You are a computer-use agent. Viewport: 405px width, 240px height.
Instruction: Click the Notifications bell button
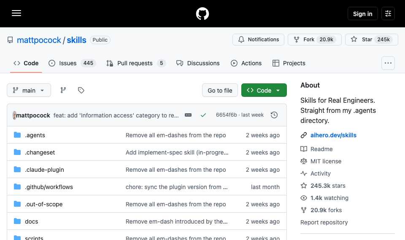(x=258, y=40)
